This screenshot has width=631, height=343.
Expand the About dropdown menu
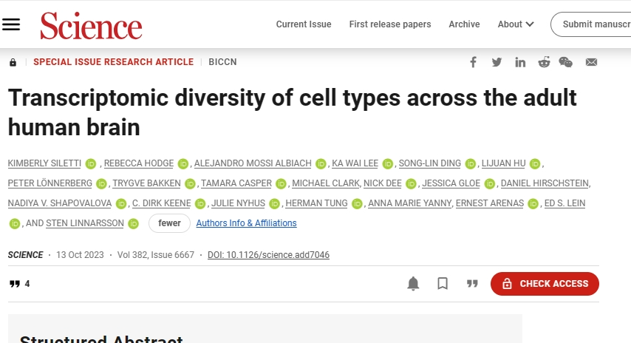[516, 24]
